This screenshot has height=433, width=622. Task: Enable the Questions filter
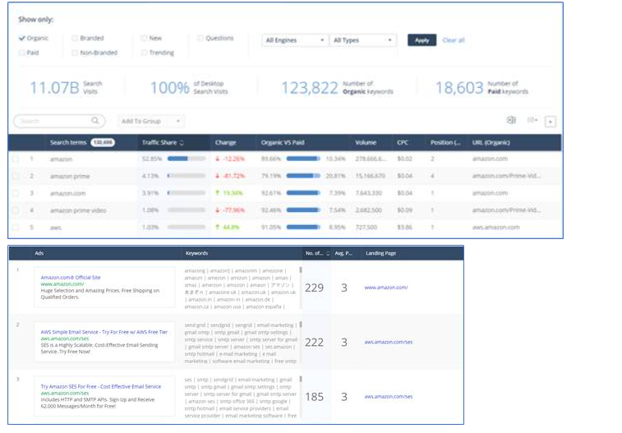pyautogui.click(x=200, y=38)
